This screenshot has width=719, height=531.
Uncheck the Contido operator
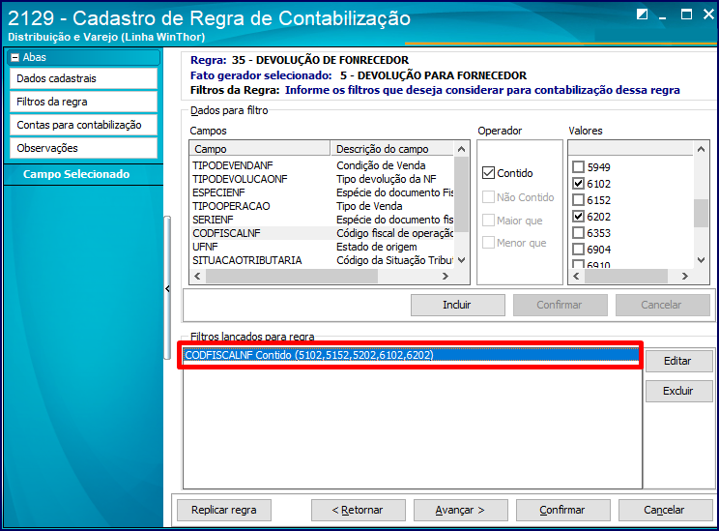click(488, 173)
